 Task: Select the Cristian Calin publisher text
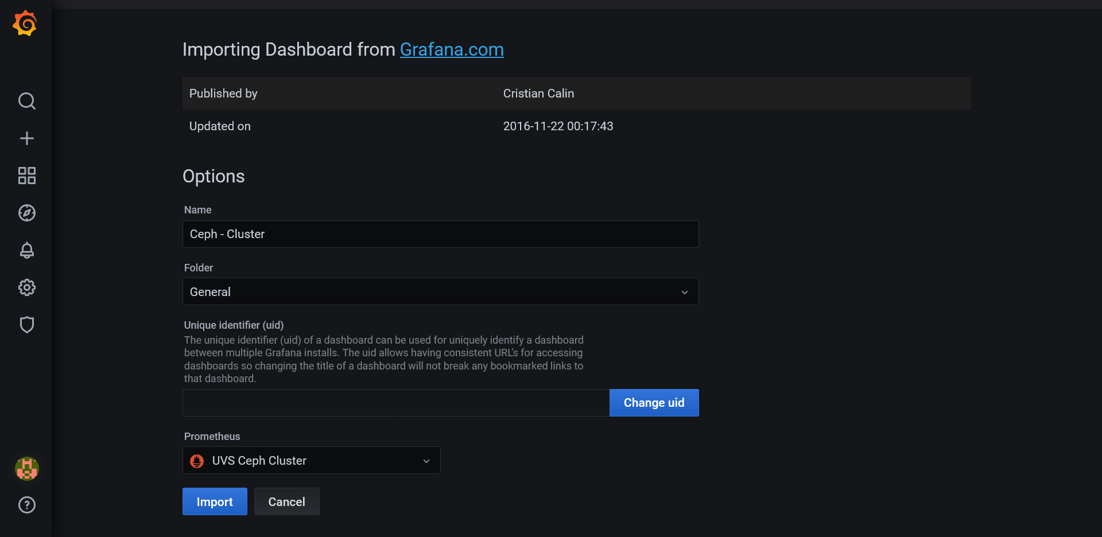[x=538, y=94]
